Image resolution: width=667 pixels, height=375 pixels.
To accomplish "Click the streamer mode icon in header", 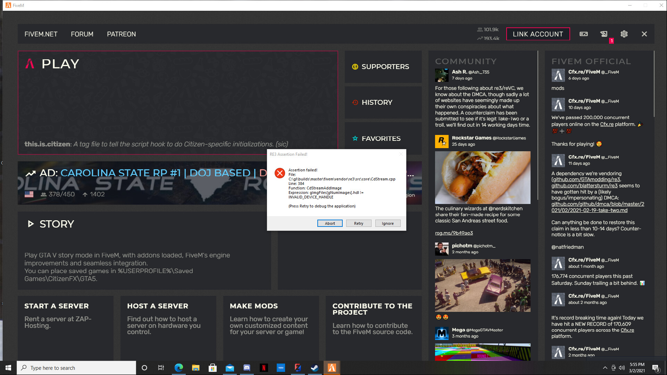I will [584, 34].
